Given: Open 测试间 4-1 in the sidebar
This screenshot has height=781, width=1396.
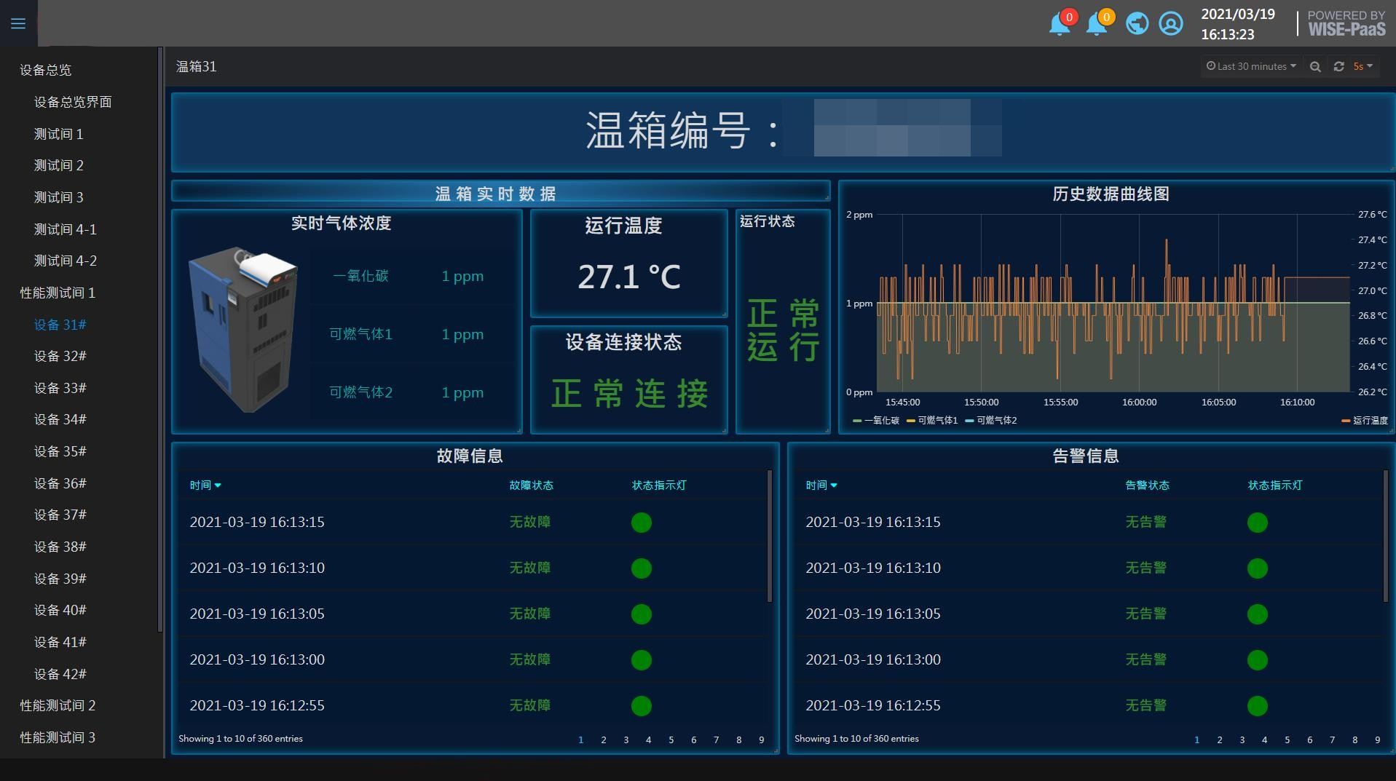Looking at the screenshot, I should click(x=65, y=229).
